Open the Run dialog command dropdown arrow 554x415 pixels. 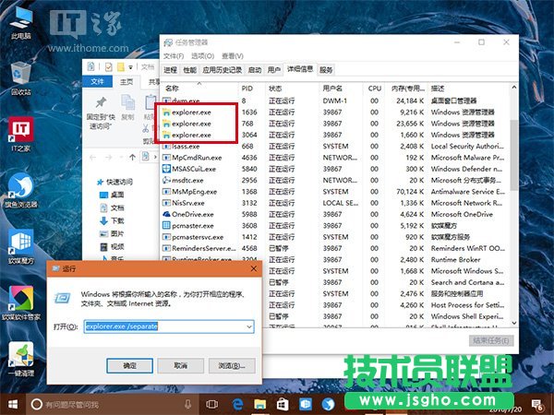pyautogui.click(x=249, y=326)
